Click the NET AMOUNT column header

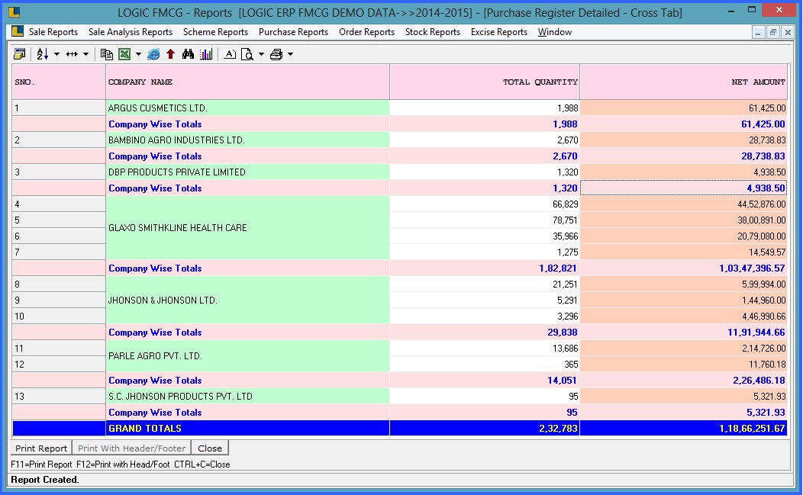point(684,82)
